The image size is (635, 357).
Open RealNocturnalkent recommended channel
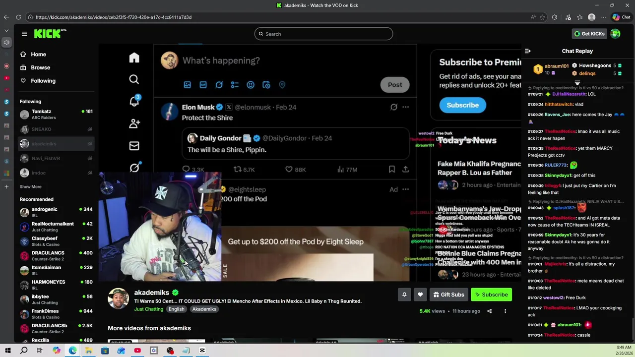[56, 227]
